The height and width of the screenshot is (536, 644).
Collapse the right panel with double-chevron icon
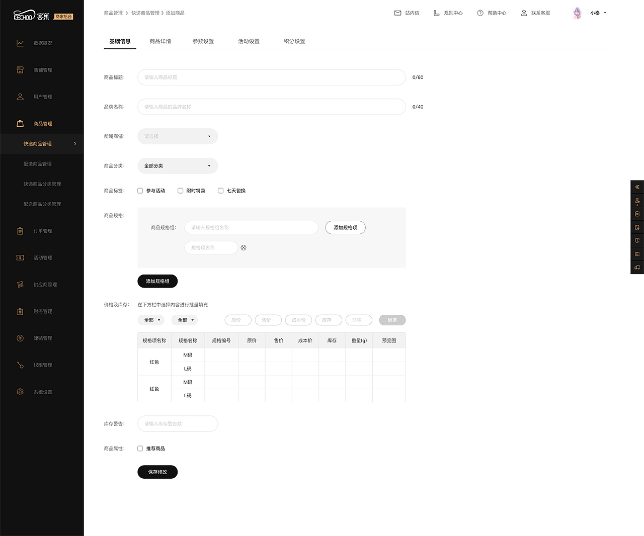637,187
